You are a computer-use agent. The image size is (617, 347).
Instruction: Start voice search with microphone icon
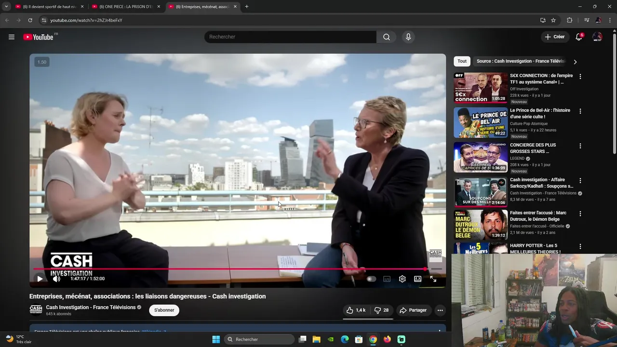click(x=408, y=37)
